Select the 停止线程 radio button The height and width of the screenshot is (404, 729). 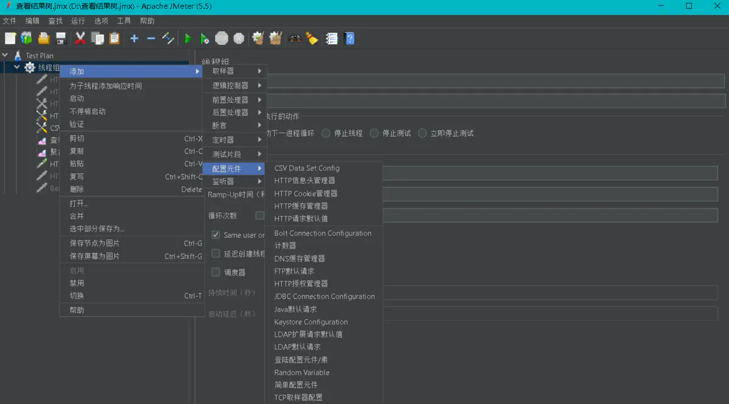click(326, 133)
